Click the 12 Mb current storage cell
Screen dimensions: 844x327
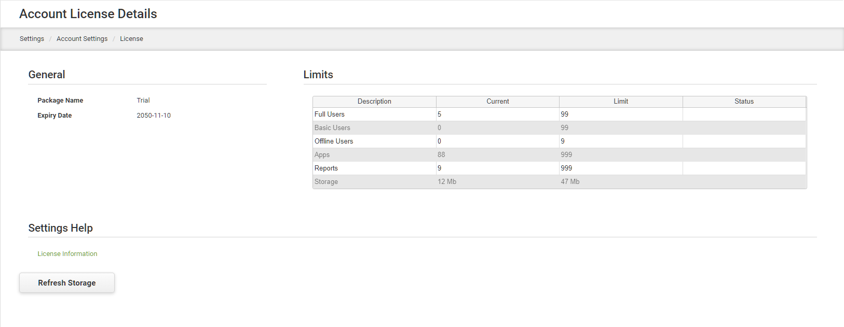pyautogui.click(x=447, y=182)
